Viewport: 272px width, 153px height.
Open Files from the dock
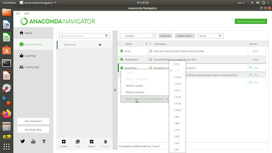point(7,12)
